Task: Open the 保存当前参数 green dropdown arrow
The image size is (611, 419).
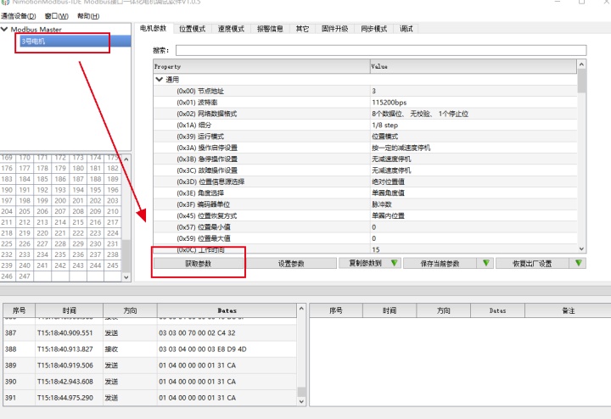Action: tap(486, 264)
